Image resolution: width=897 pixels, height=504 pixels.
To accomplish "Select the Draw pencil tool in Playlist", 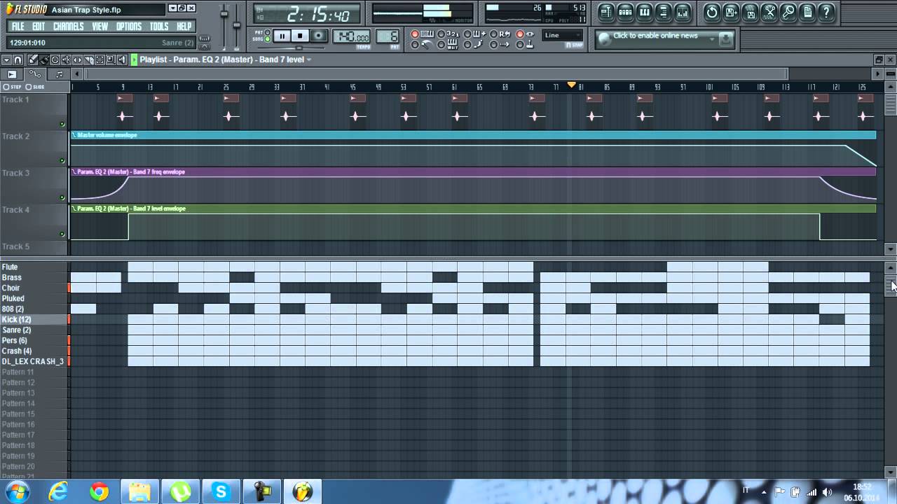I will (33, 59).
